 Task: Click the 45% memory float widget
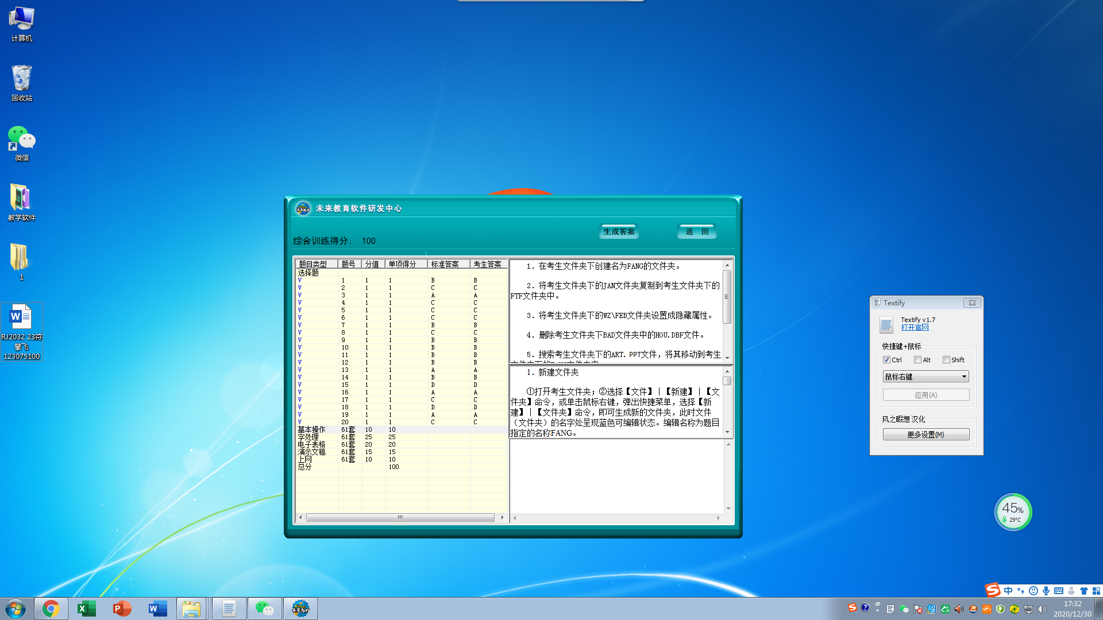click(1013, 511)
